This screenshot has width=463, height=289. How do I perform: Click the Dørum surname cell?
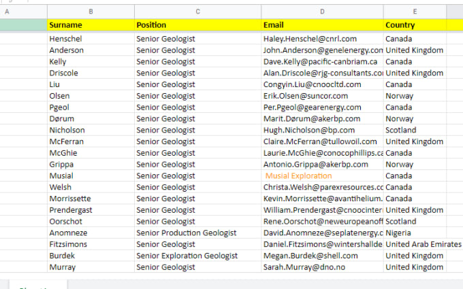91,118
